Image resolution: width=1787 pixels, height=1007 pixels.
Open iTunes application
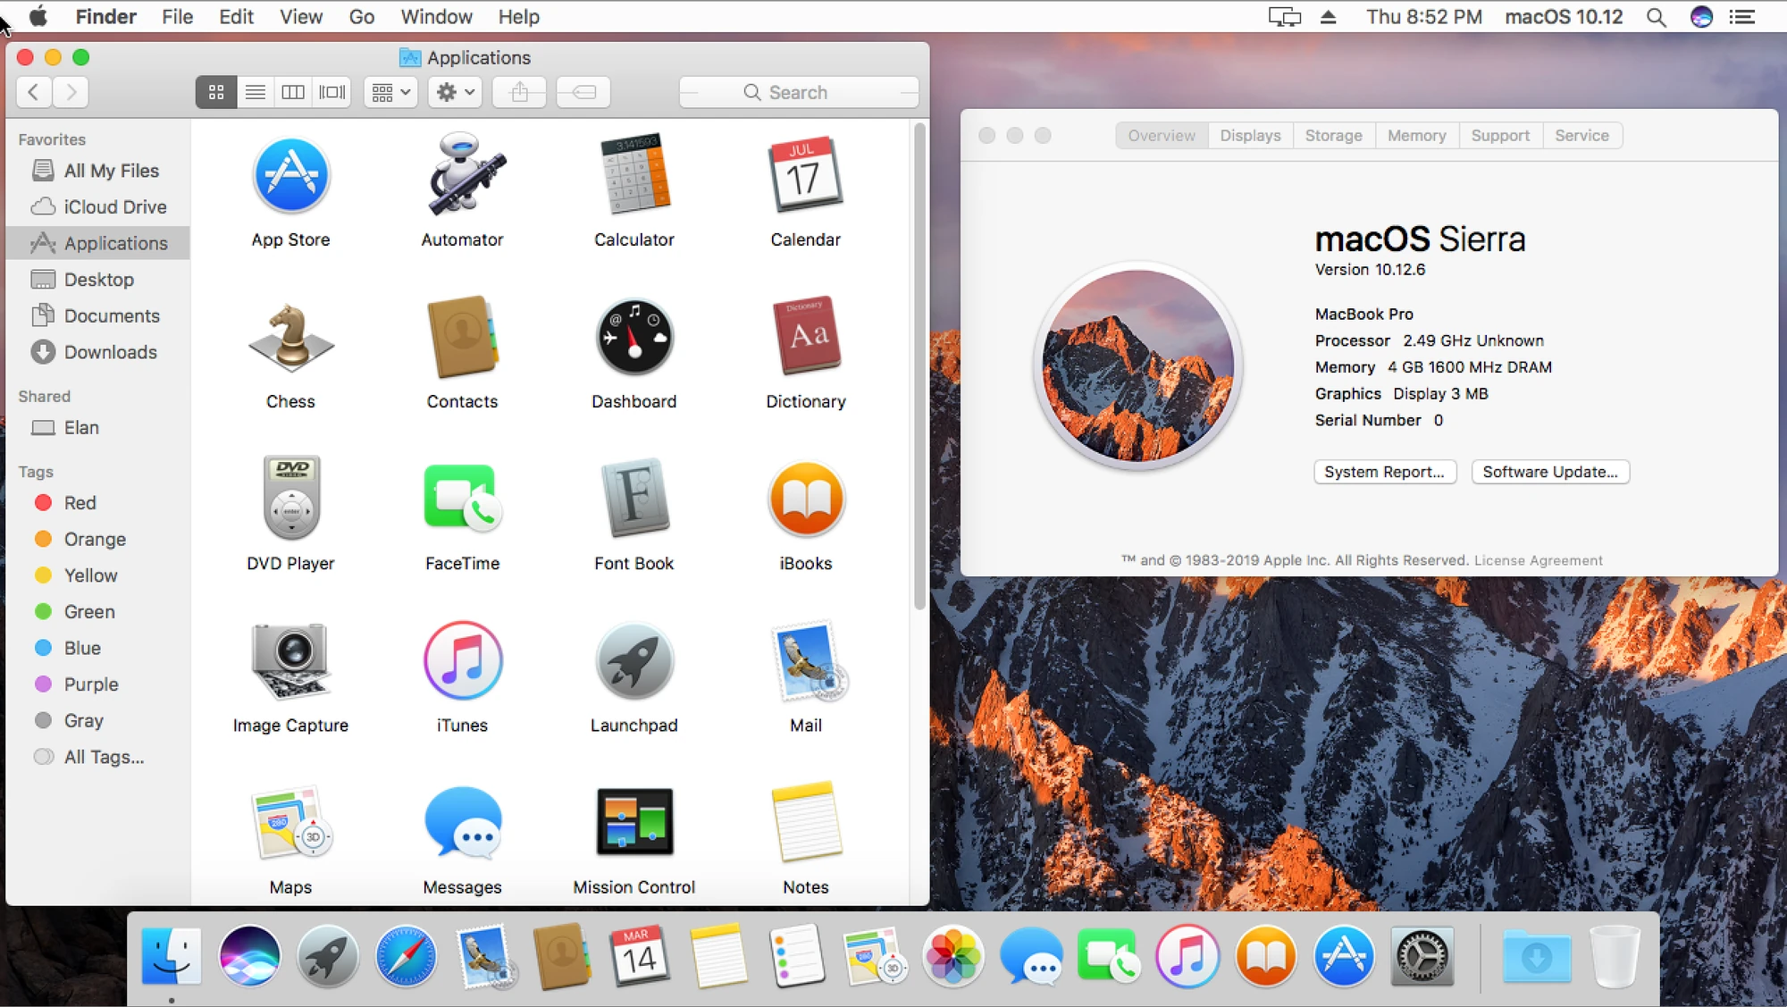(461, 659)
